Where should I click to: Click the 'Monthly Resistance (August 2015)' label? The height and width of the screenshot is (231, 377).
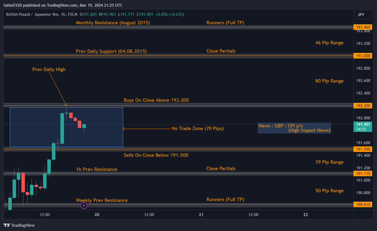113,23
